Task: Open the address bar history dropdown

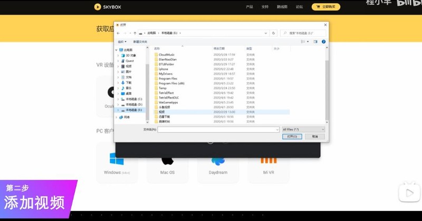Action: (x=266, y=33)
